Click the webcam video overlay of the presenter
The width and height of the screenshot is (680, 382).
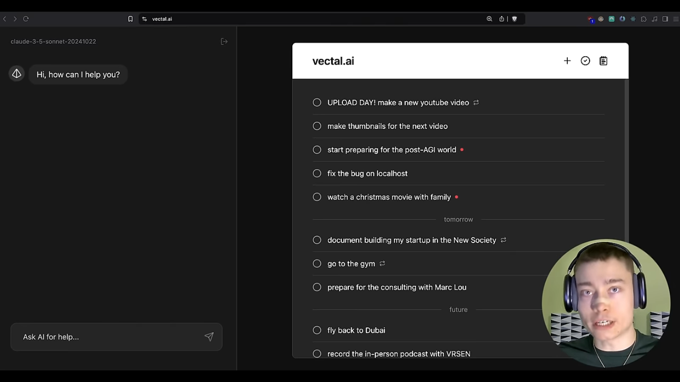click(x=606, y=303)
